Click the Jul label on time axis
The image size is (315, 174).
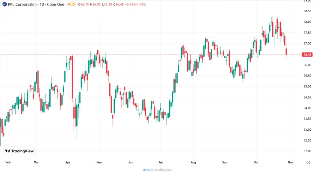pyautogui.click(x=160, y=162)
